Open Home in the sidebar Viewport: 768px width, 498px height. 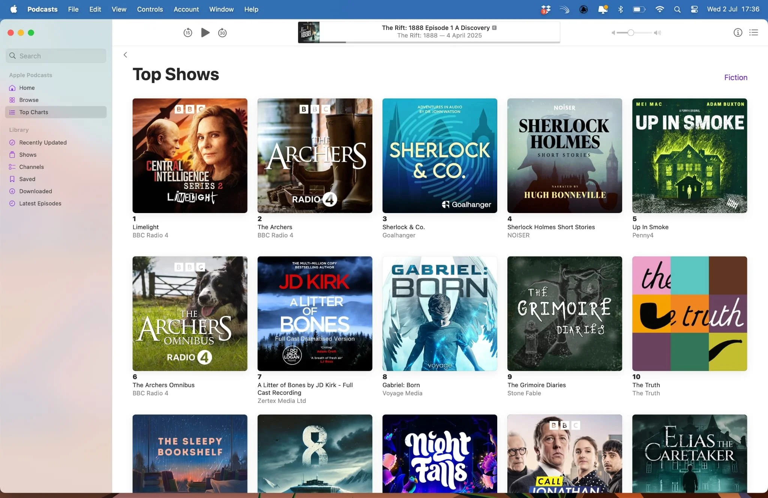coord(56,88)
